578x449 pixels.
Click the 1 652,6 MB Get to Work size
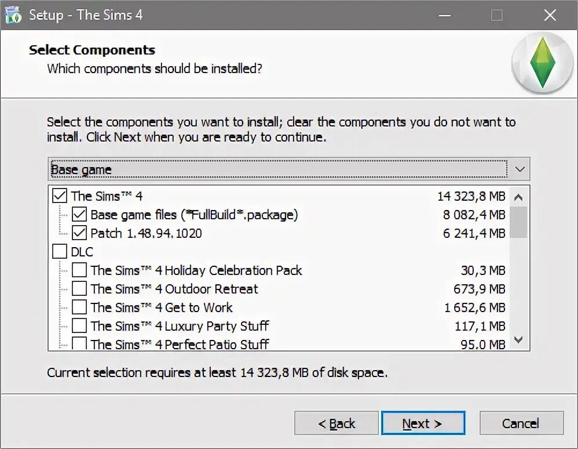475,307
